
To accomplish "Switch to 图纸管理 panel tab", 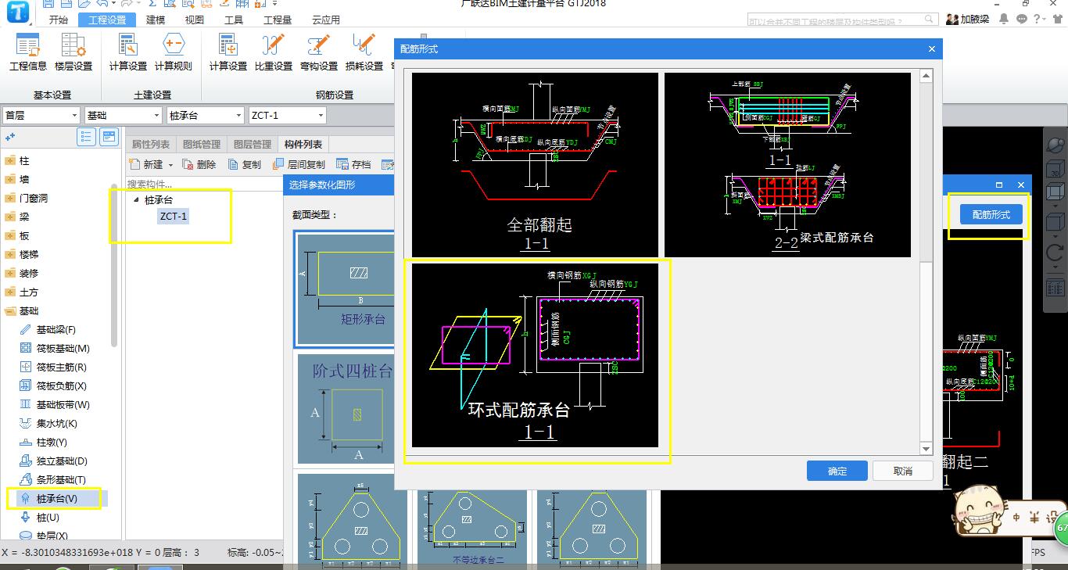I will [x=202, y=144].
